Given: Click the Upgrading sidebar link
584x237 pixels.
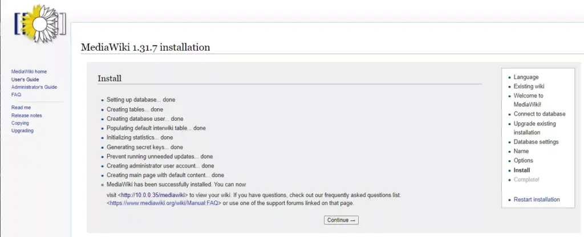Looking at the screenshot, I should tap(22, 131).
